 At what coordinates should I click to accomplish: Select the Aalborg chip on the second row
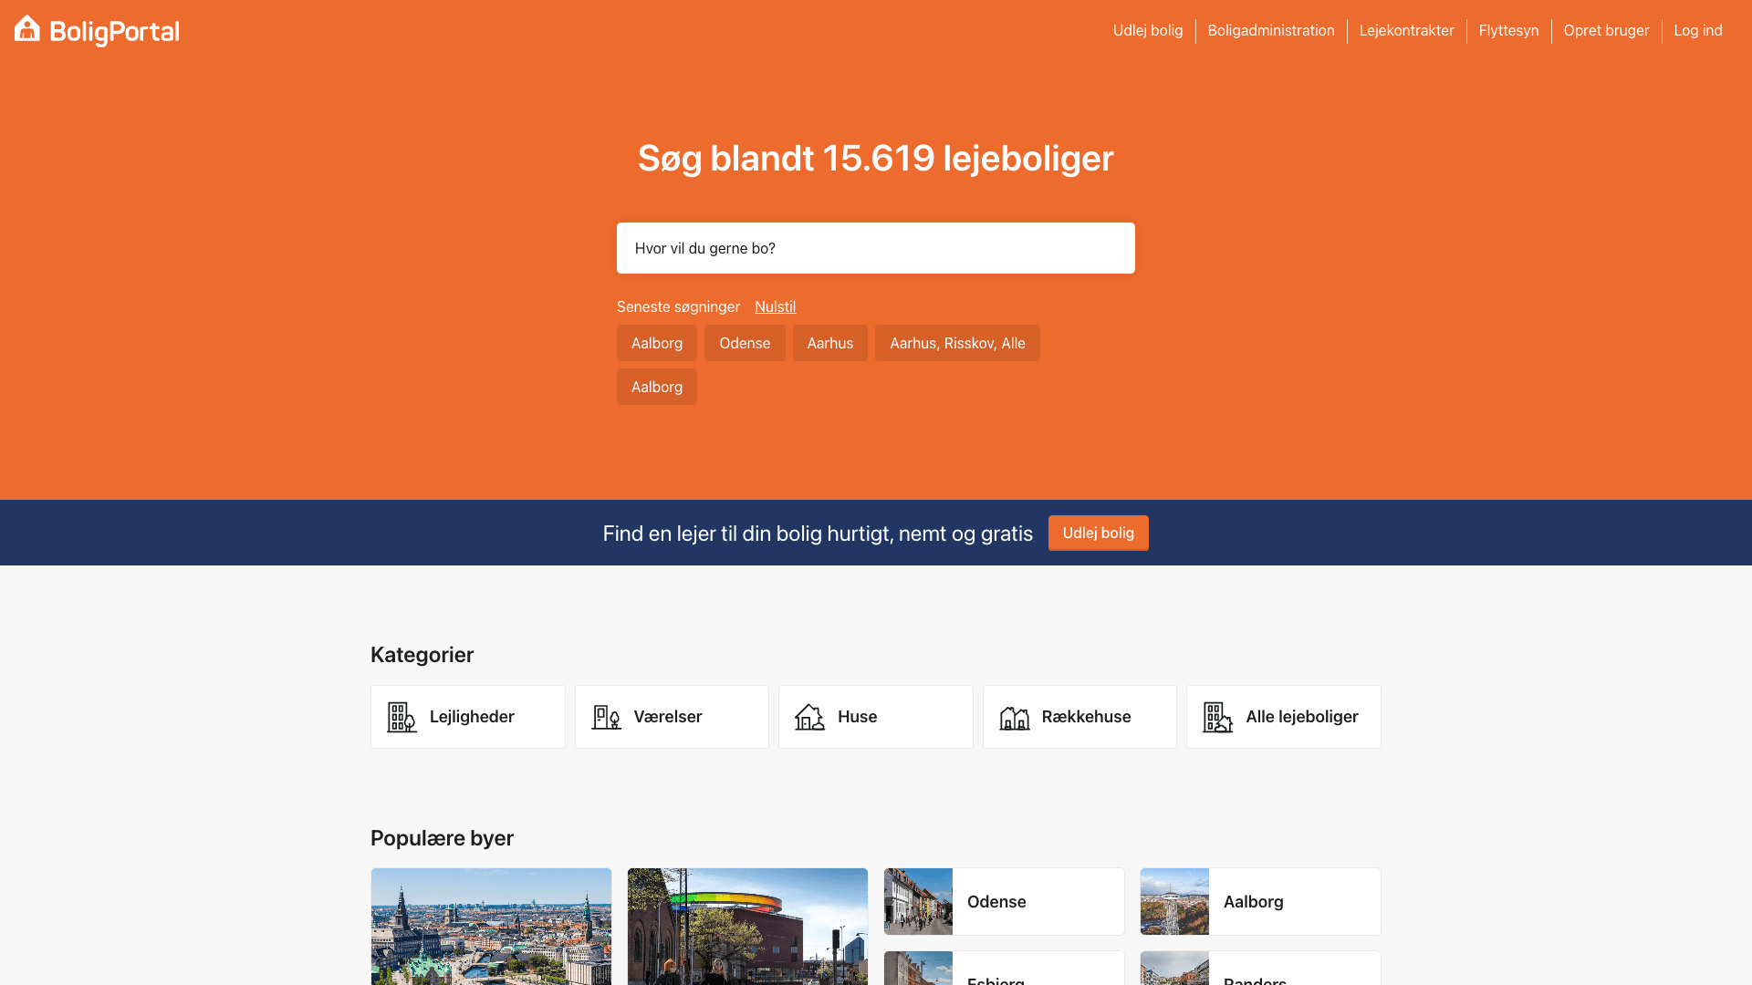coord(657,387)
